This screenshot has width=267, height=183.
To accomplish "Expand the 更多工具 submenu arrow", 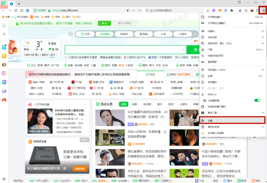I will pos(263,113).
